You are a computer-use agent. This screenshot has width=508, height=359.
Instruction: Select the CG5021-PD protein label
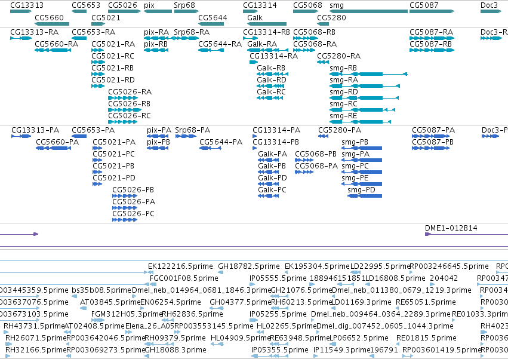click(114, 178)
